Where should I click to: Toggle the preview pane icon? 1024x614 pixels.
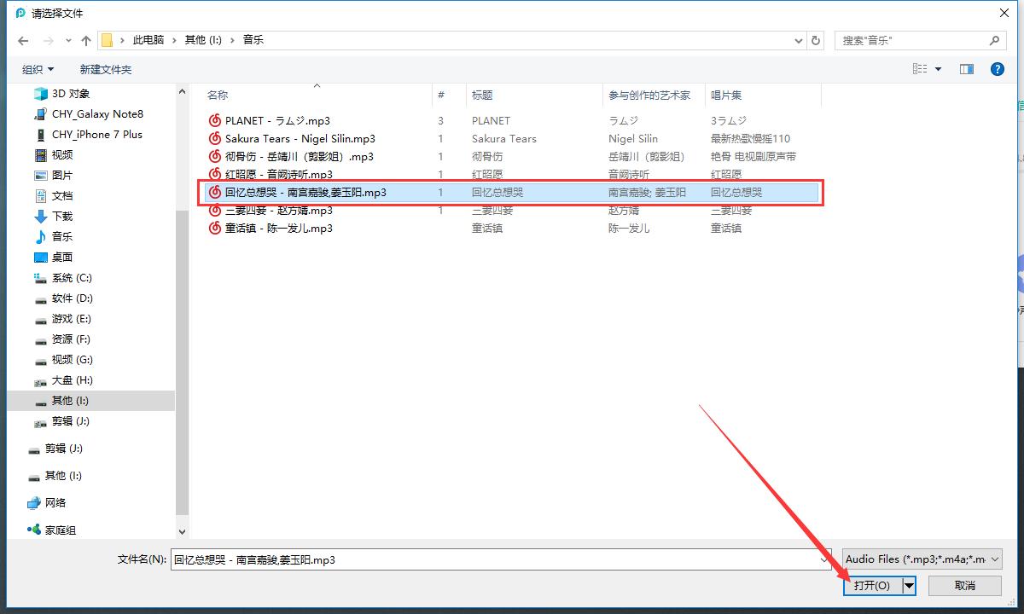pos(965,69)
